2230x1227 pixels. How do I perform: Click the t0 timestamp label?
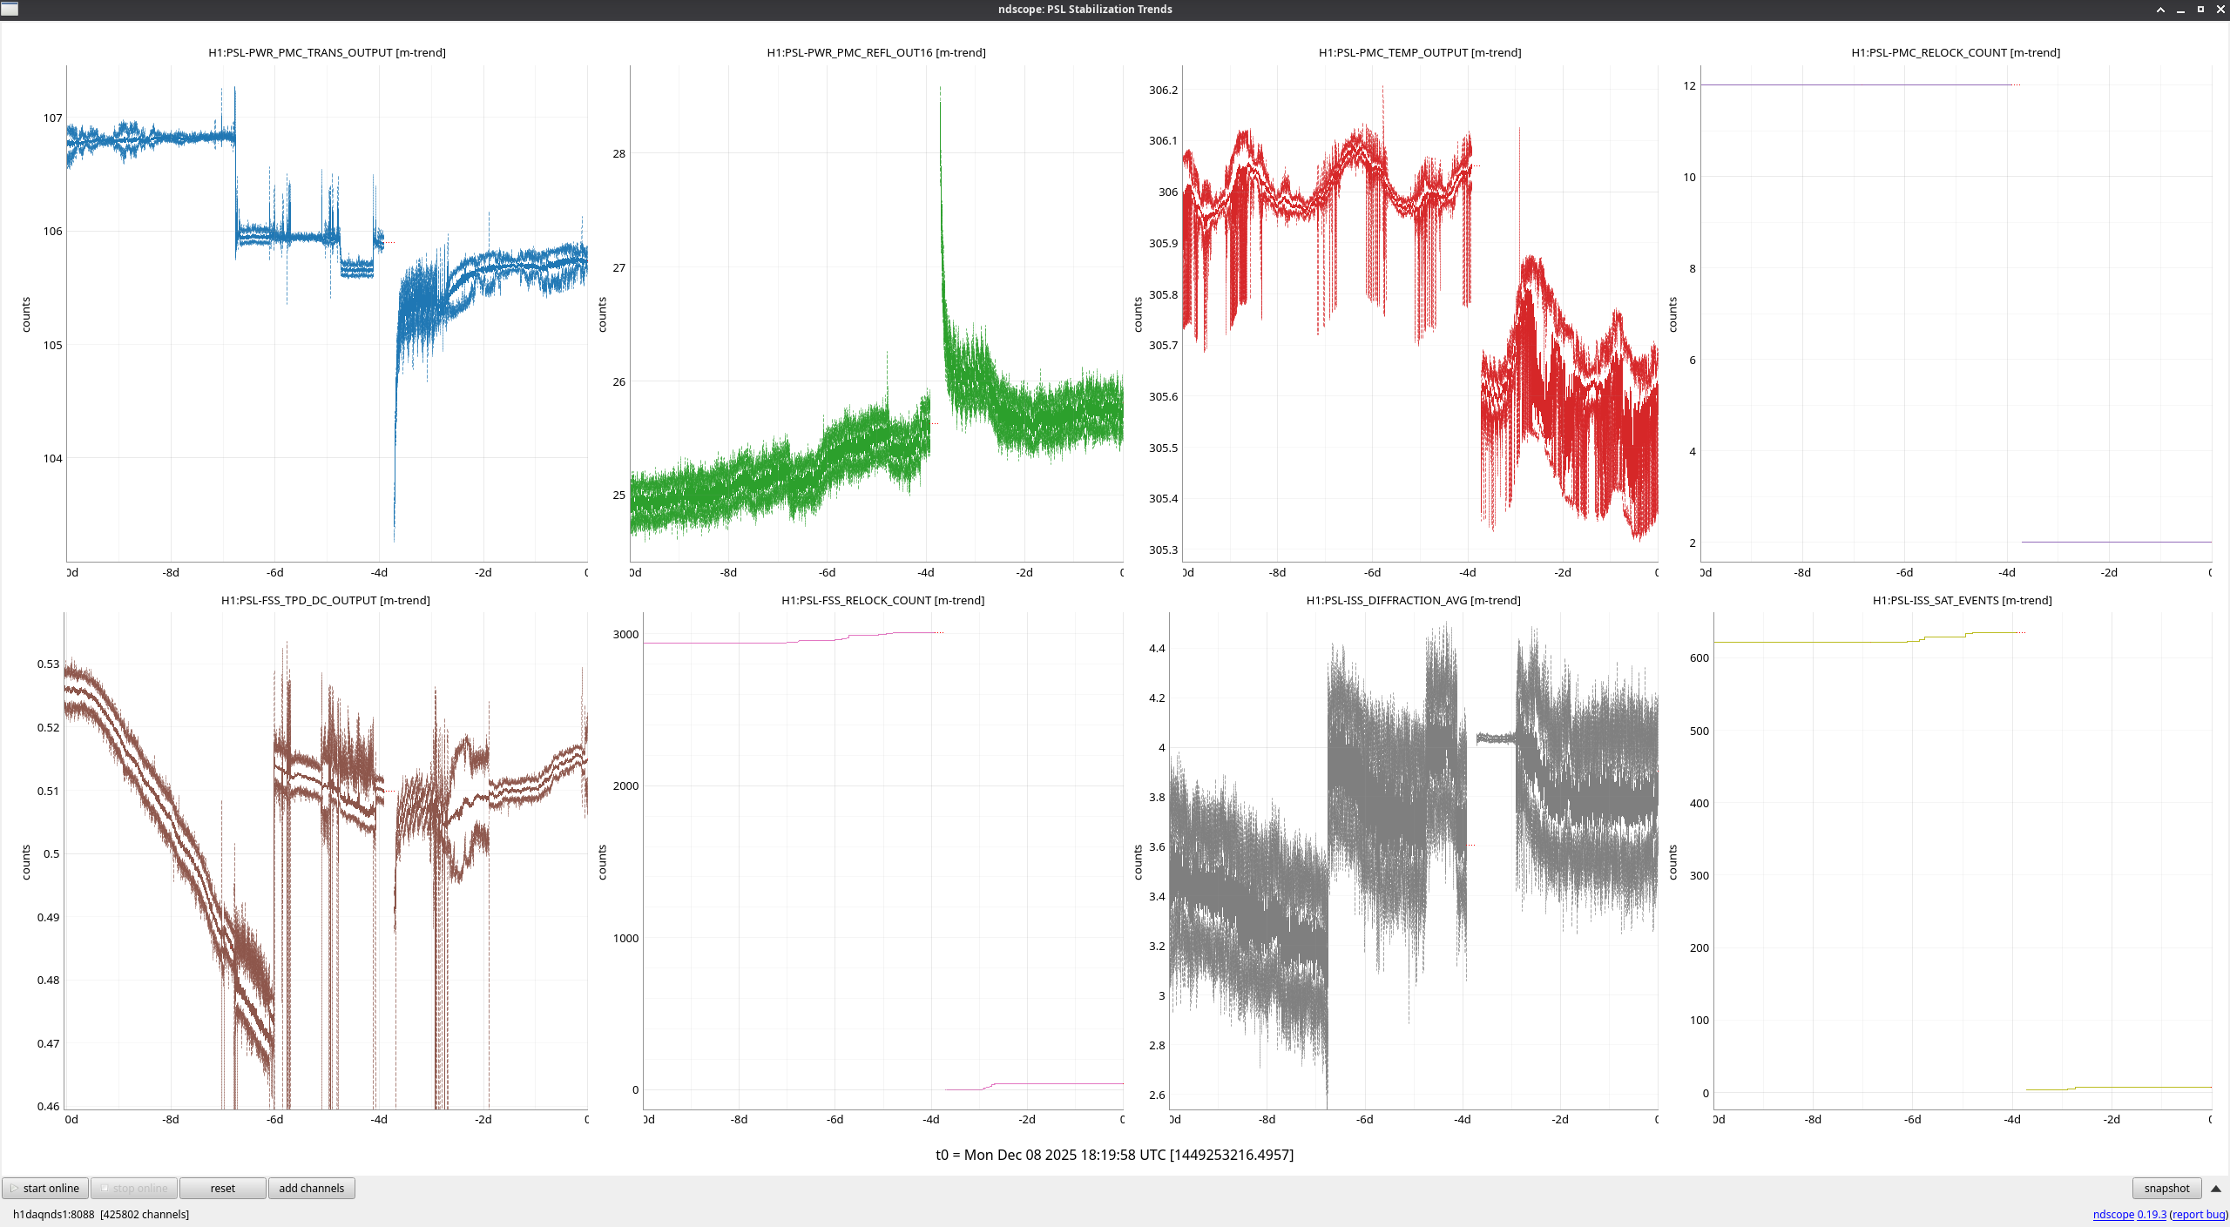[x=1114, y=1155]
